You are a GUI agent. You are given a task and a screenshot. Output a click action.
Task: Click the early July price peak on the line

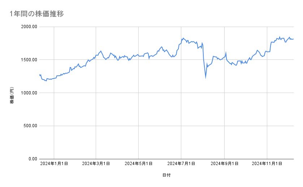183,38
